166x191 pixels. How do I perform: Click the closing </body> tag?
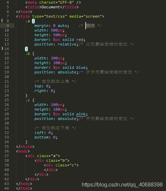[x=24, y=184]
